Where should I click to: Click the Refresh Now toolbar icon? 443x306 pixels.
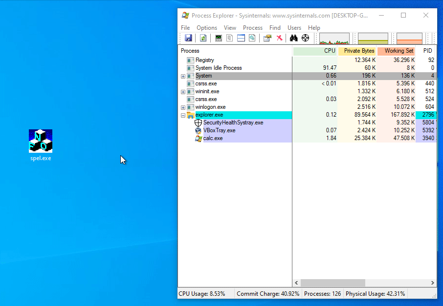coord(203,38)
